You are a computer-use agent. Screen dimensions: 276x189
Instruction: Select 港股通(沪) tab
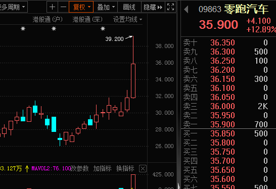[48, 19]
